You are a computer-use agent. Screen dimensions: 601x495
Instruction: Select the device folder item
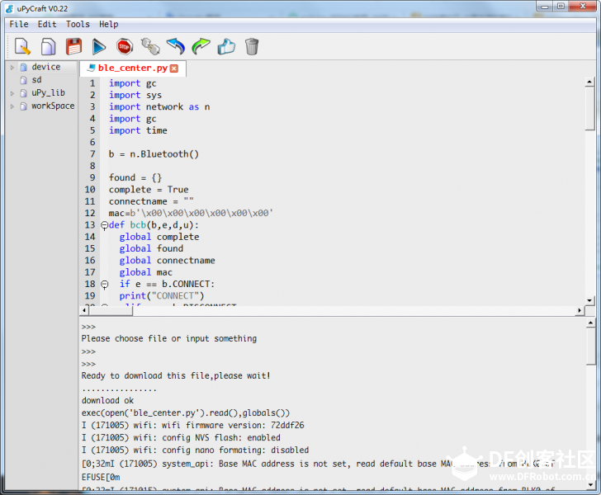click(x=45, y=67)
